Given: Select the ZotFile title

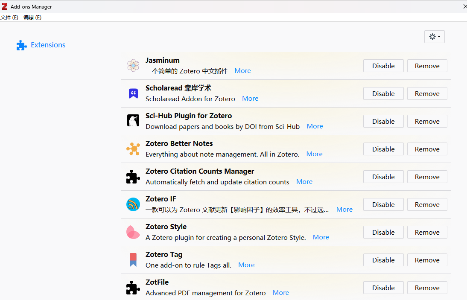Looking at the screenshot, I should click(157, 282).
